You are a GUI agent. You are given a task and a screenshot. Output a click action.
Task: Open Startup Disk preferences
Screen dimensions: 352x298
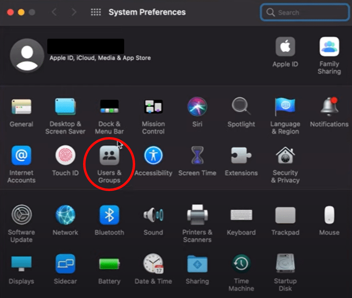pos(285,264)
